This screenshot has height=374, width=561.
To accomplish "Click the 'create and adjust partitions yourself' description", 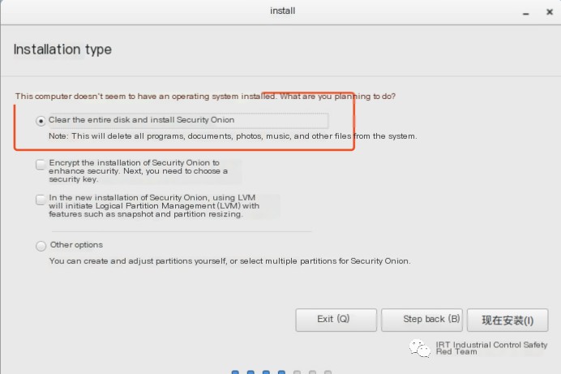I will 229,261.
